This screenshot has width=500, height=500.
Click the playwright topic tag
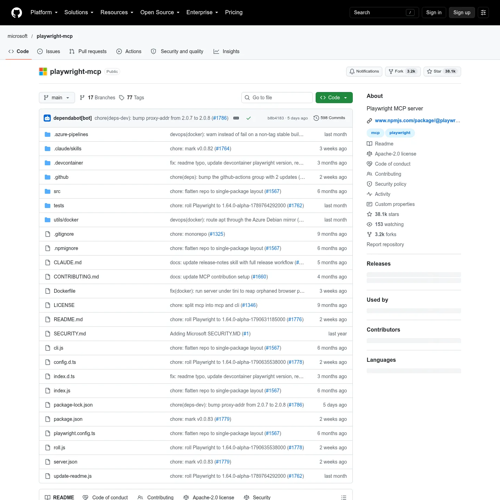[x=400, y=133]
